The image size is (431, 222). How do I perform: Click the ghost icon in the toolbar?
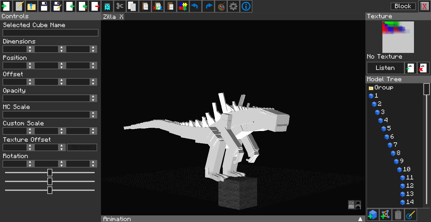pyautogui.click(x=107, y=6)
